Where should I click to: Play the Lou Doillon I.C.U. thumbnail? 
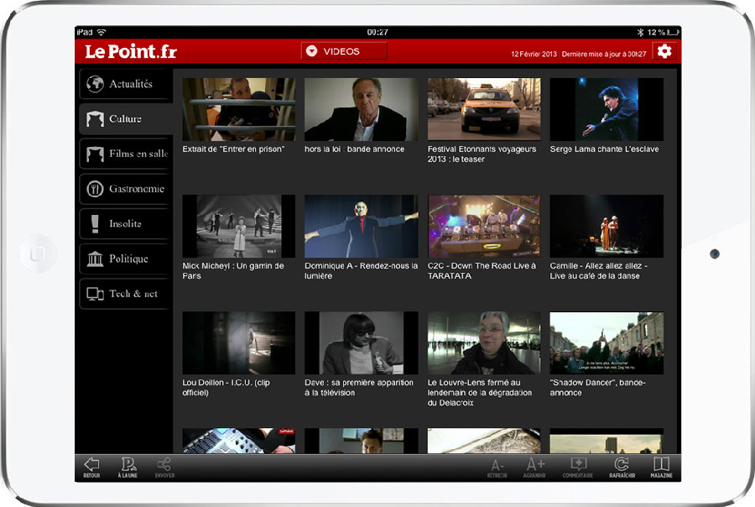click(x=239, y=342)
